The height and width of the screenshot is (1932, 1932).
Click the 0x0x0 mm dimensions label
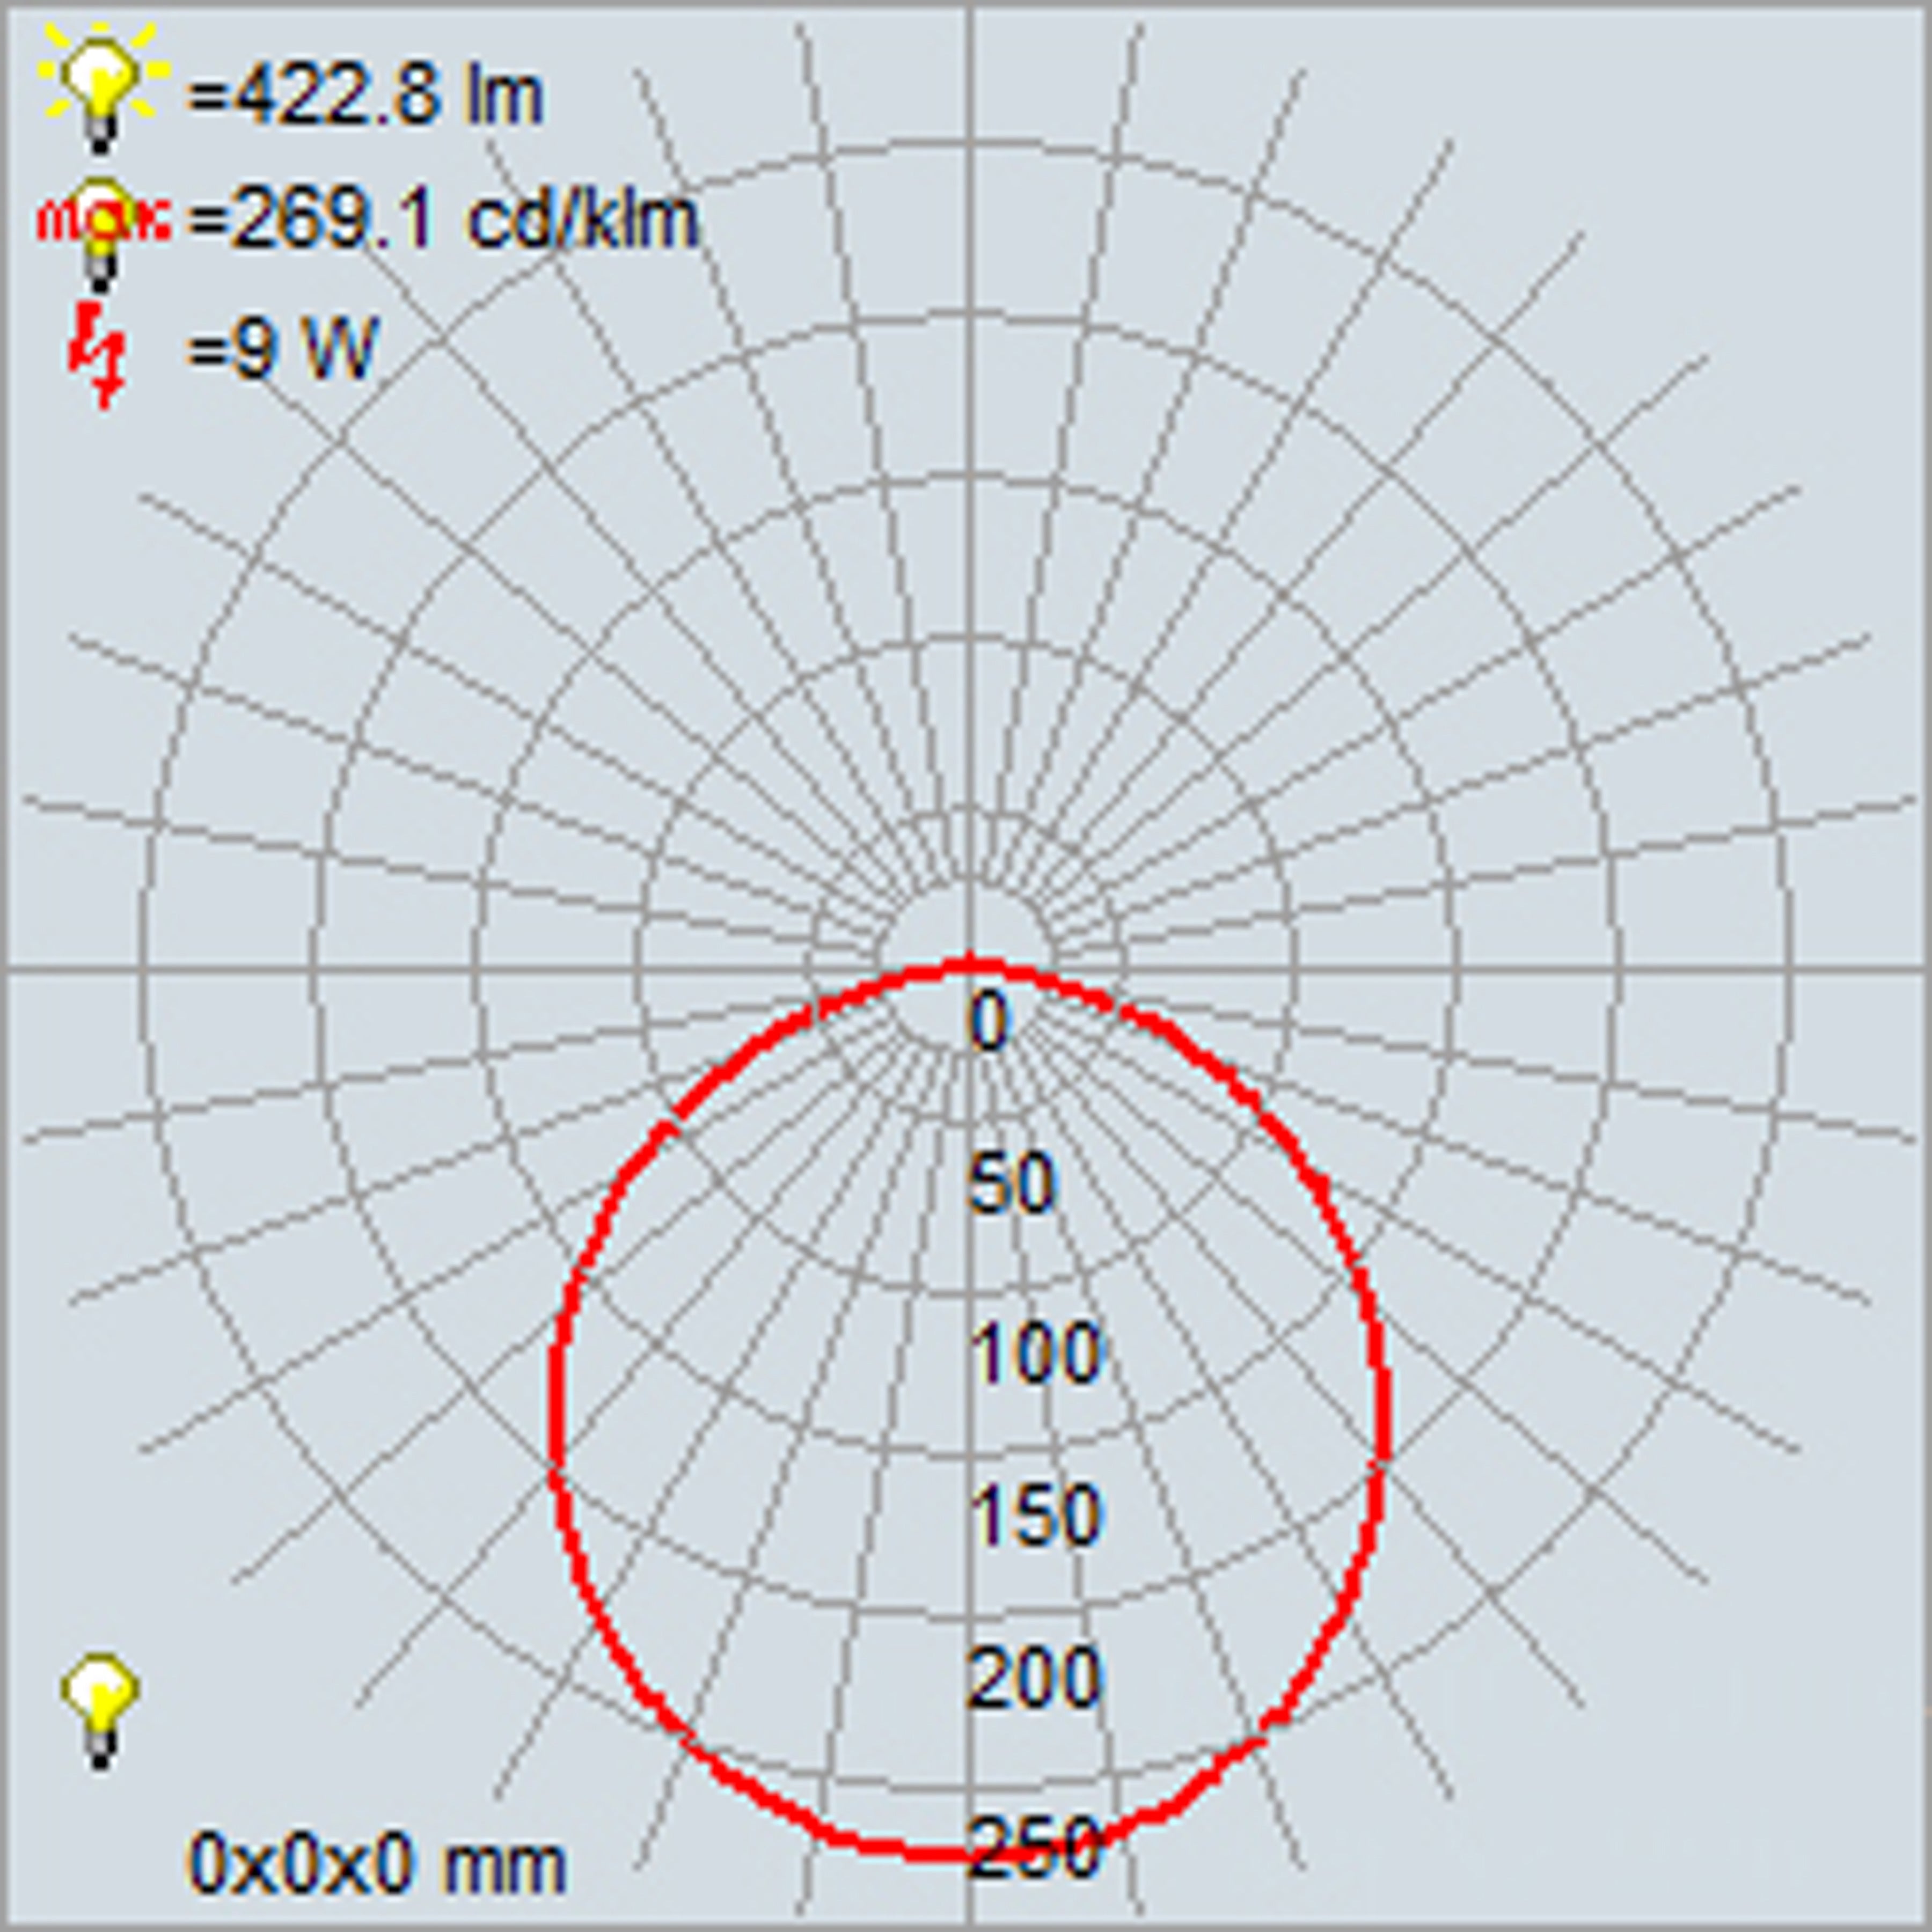tap(376, 1862)
